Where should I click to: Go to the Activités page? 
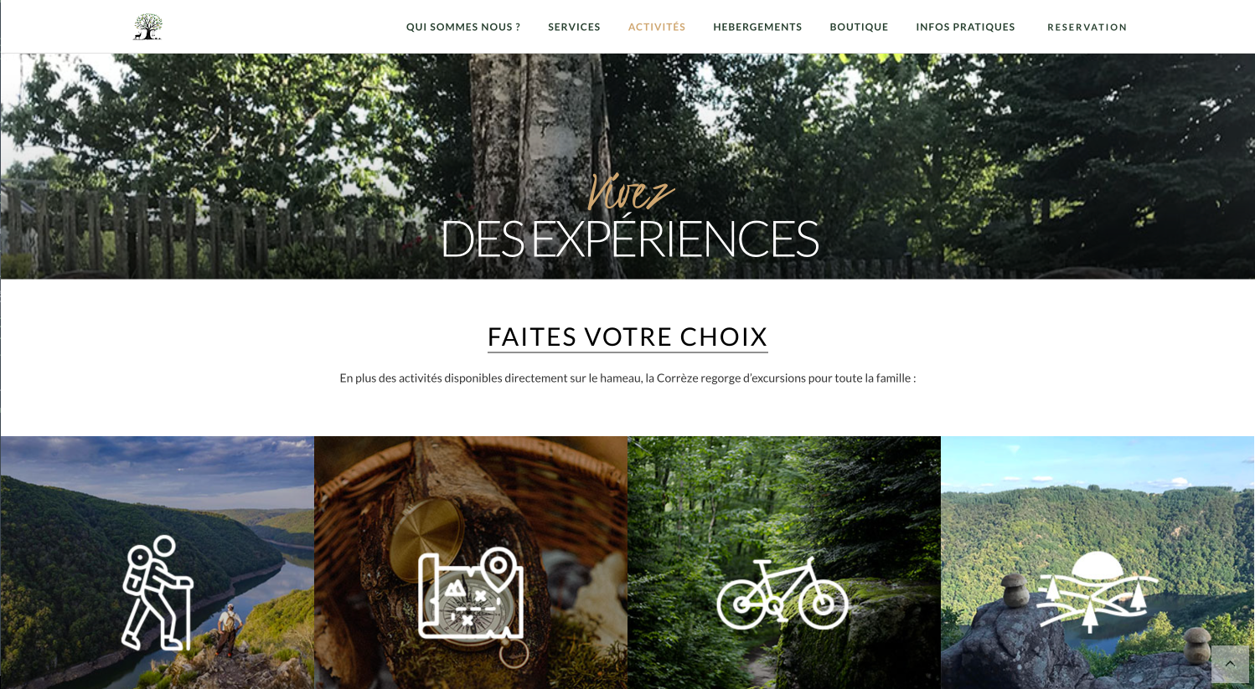point(657,27)
